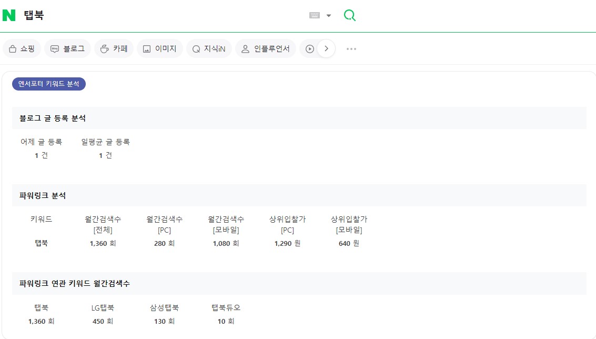The image size is (596, 339).
Task: Click the 엔서포터 키워드 분석 badge
Action: coord(48,83)
